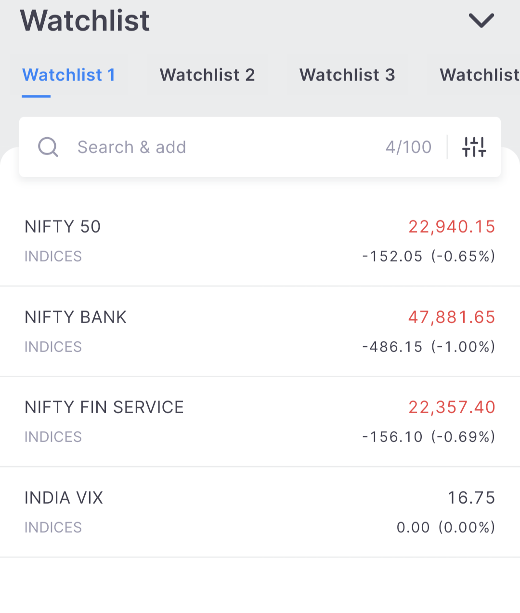The image size is (520, 613).
Task: Select the partially visible fourth Watchlist tab
Action: [x=479, y=75]
